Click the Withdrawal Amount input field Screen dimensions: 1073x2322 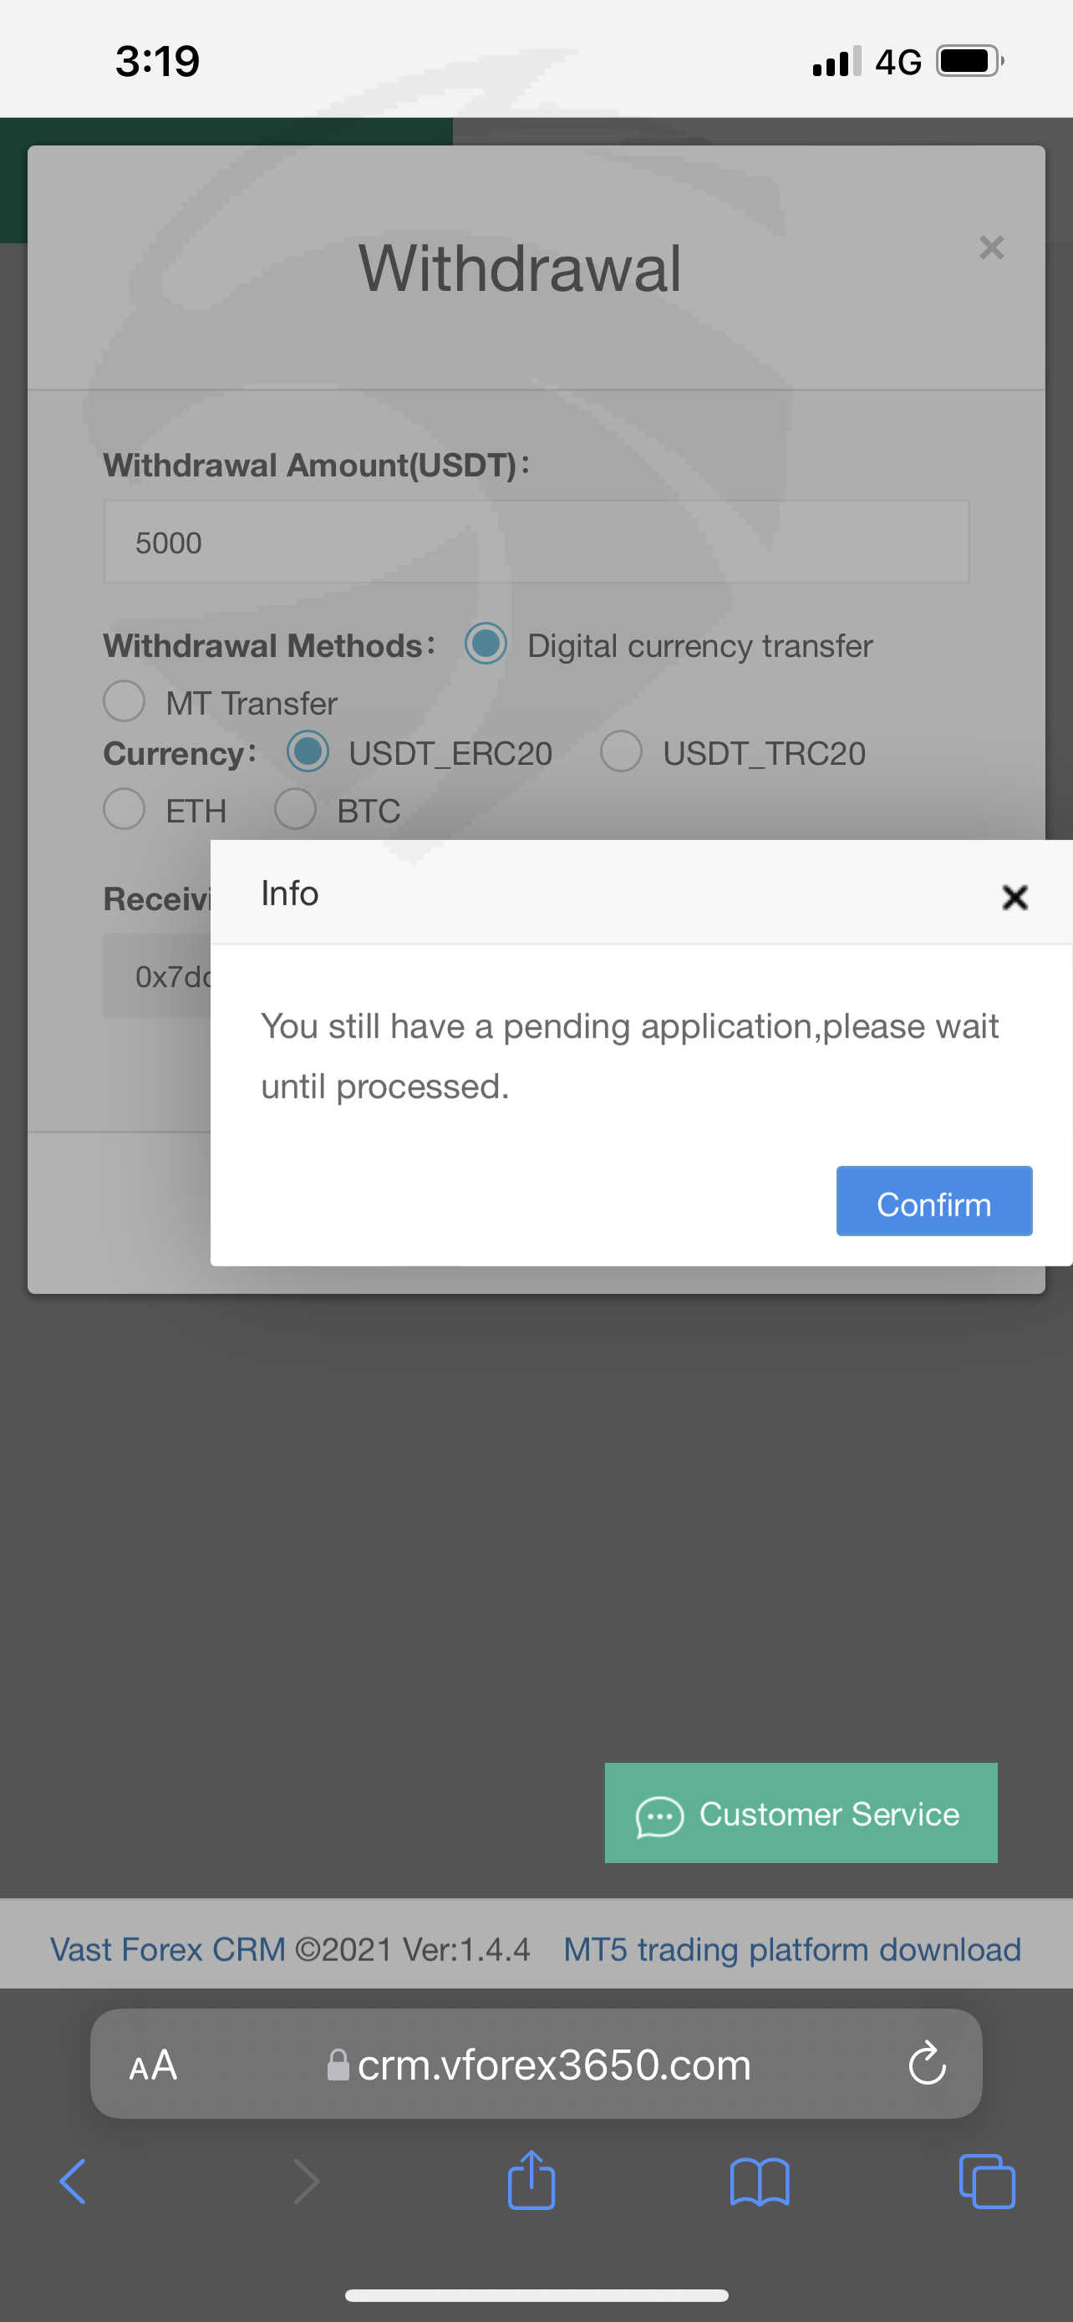[x=536, y=542]
